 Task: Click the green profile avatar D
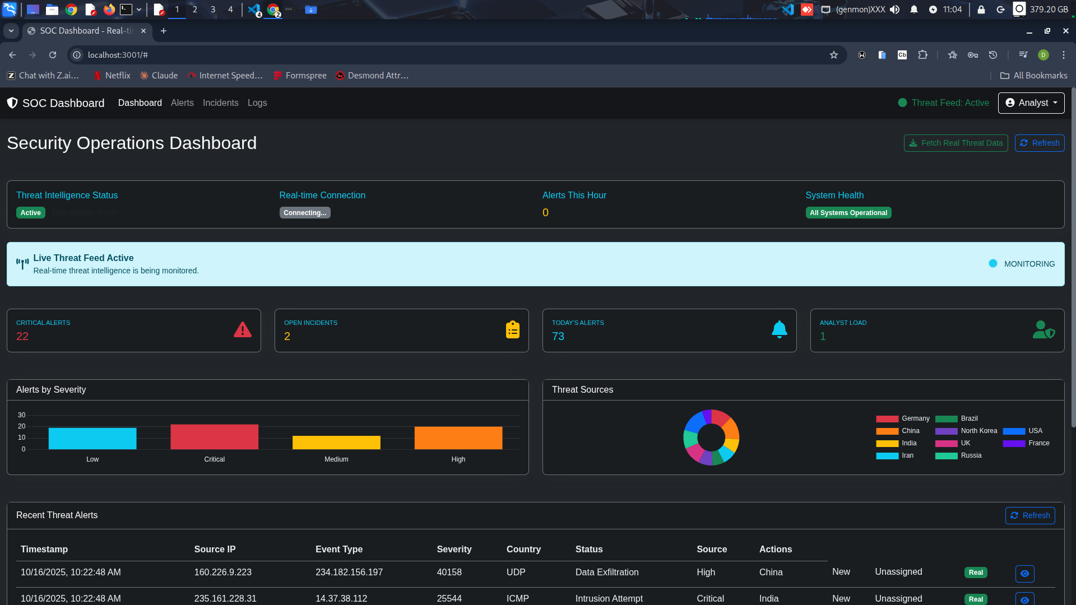pyautogui.click(x=1043, y=55)
